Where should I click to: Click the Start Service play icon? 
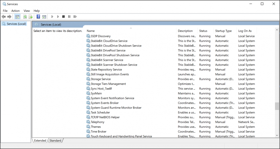52,17
